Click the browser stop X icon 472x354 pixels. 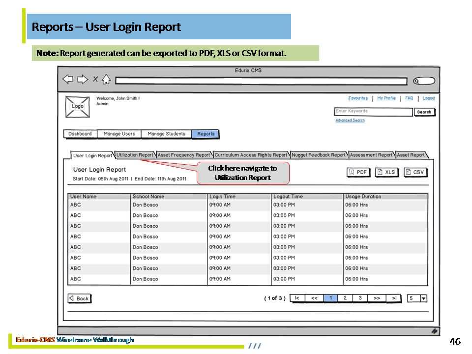click(95, 79)
